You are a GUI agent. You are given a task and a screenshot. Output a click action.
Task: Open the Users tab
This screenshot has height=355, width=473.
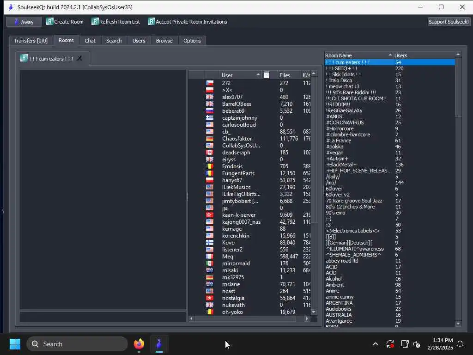coord(139,41)
